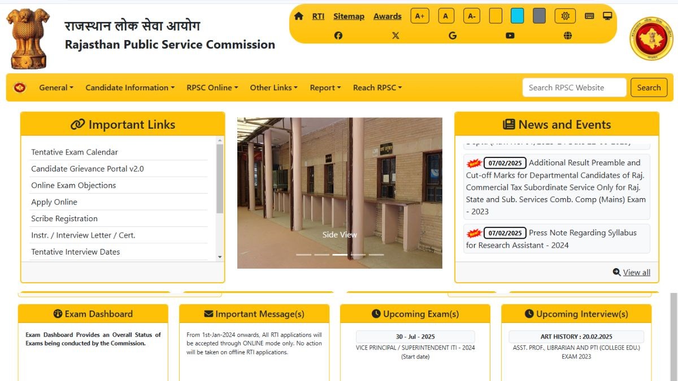Click the Tentative Exam Calendar link
Image resolution: width=678 pixels, height=381 pixels.
click(75, 152)
